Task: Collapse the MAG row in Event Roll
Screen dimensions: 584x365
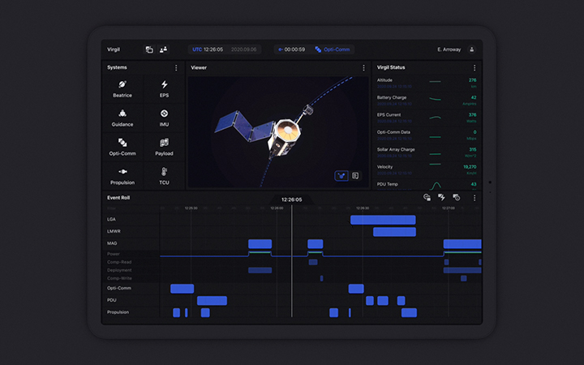Action: [112, 243]
